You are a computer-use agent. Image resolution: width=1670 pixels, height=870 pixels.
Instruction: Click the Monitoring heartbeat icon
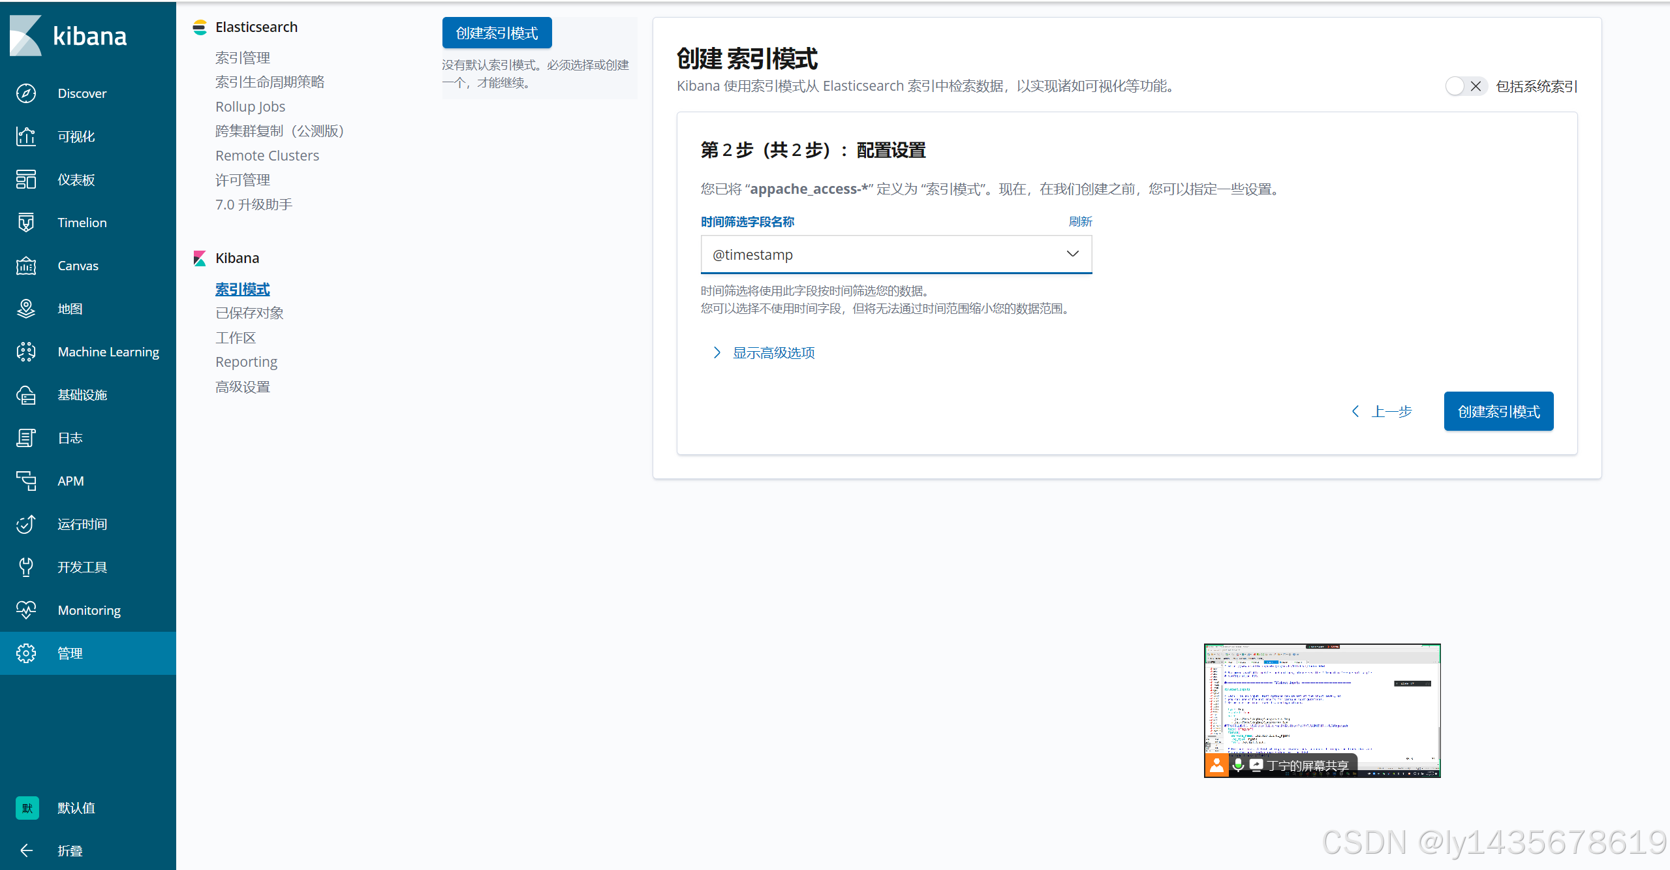point(26,610)
